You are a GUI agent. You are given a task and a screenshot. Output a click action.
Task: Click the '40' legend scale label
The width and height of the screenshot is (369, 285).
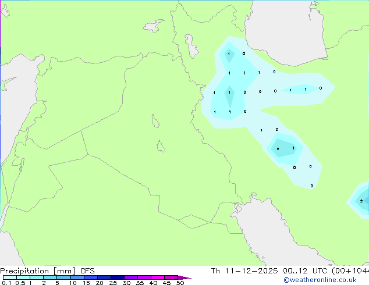tap(153, 283)
